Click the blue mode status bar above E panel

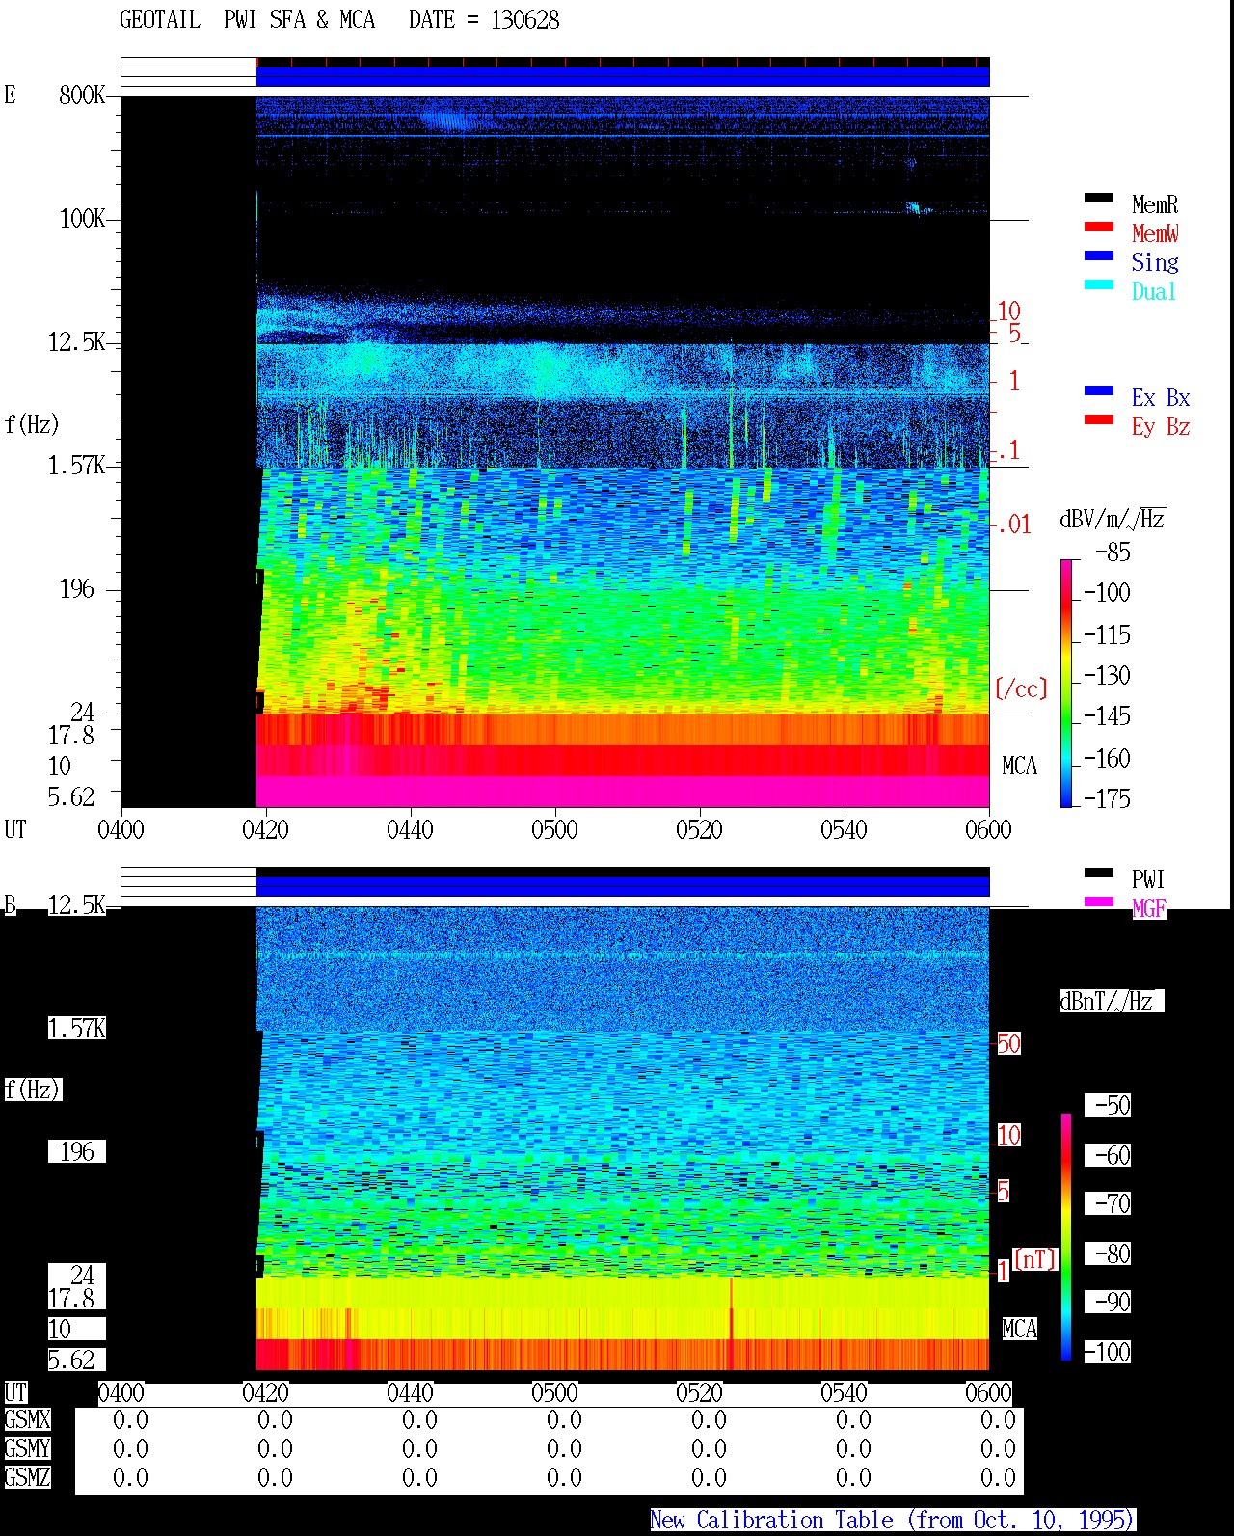(x=623, y=75)
